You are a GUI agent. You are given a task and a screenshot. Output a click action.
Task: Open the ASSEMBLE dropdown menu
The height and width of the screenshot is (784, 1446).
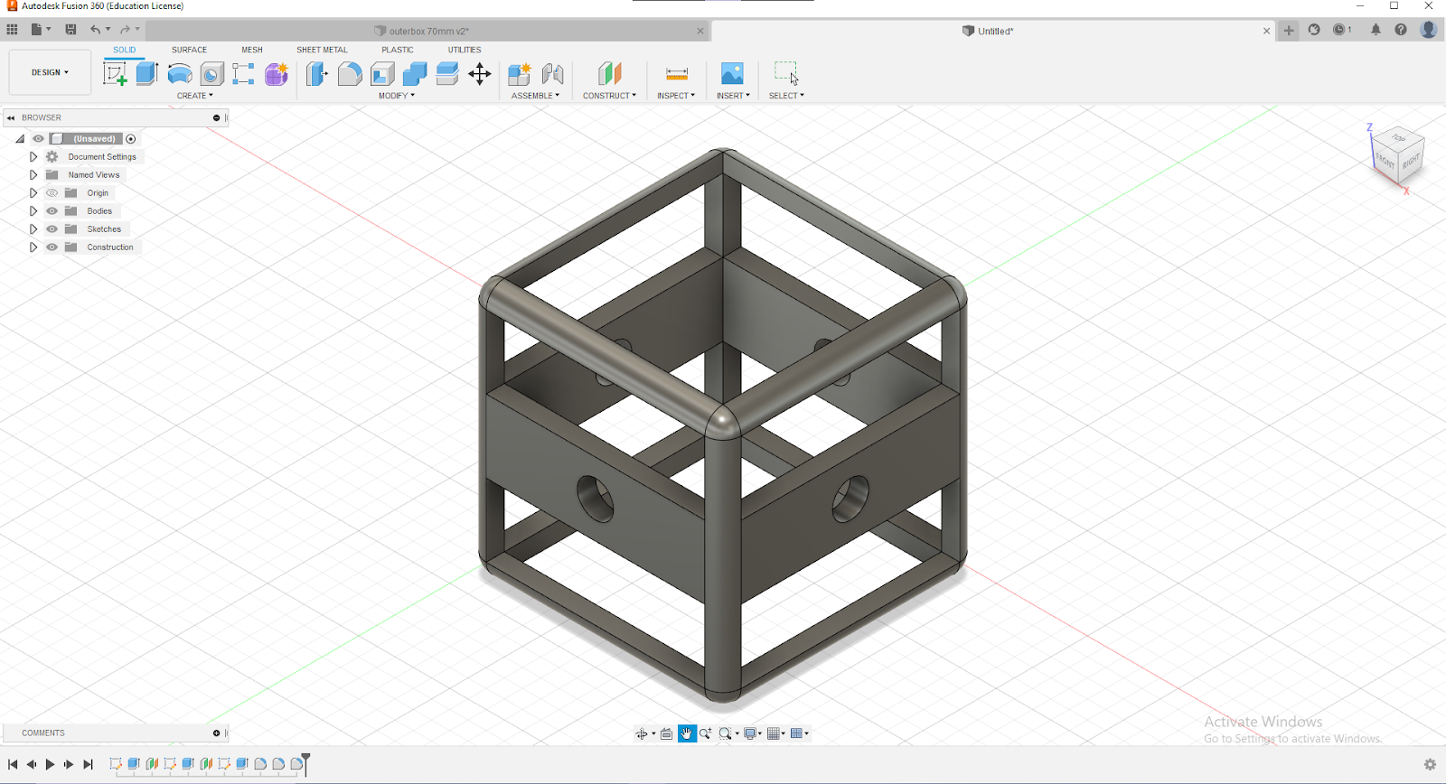[x=535, y=96]
